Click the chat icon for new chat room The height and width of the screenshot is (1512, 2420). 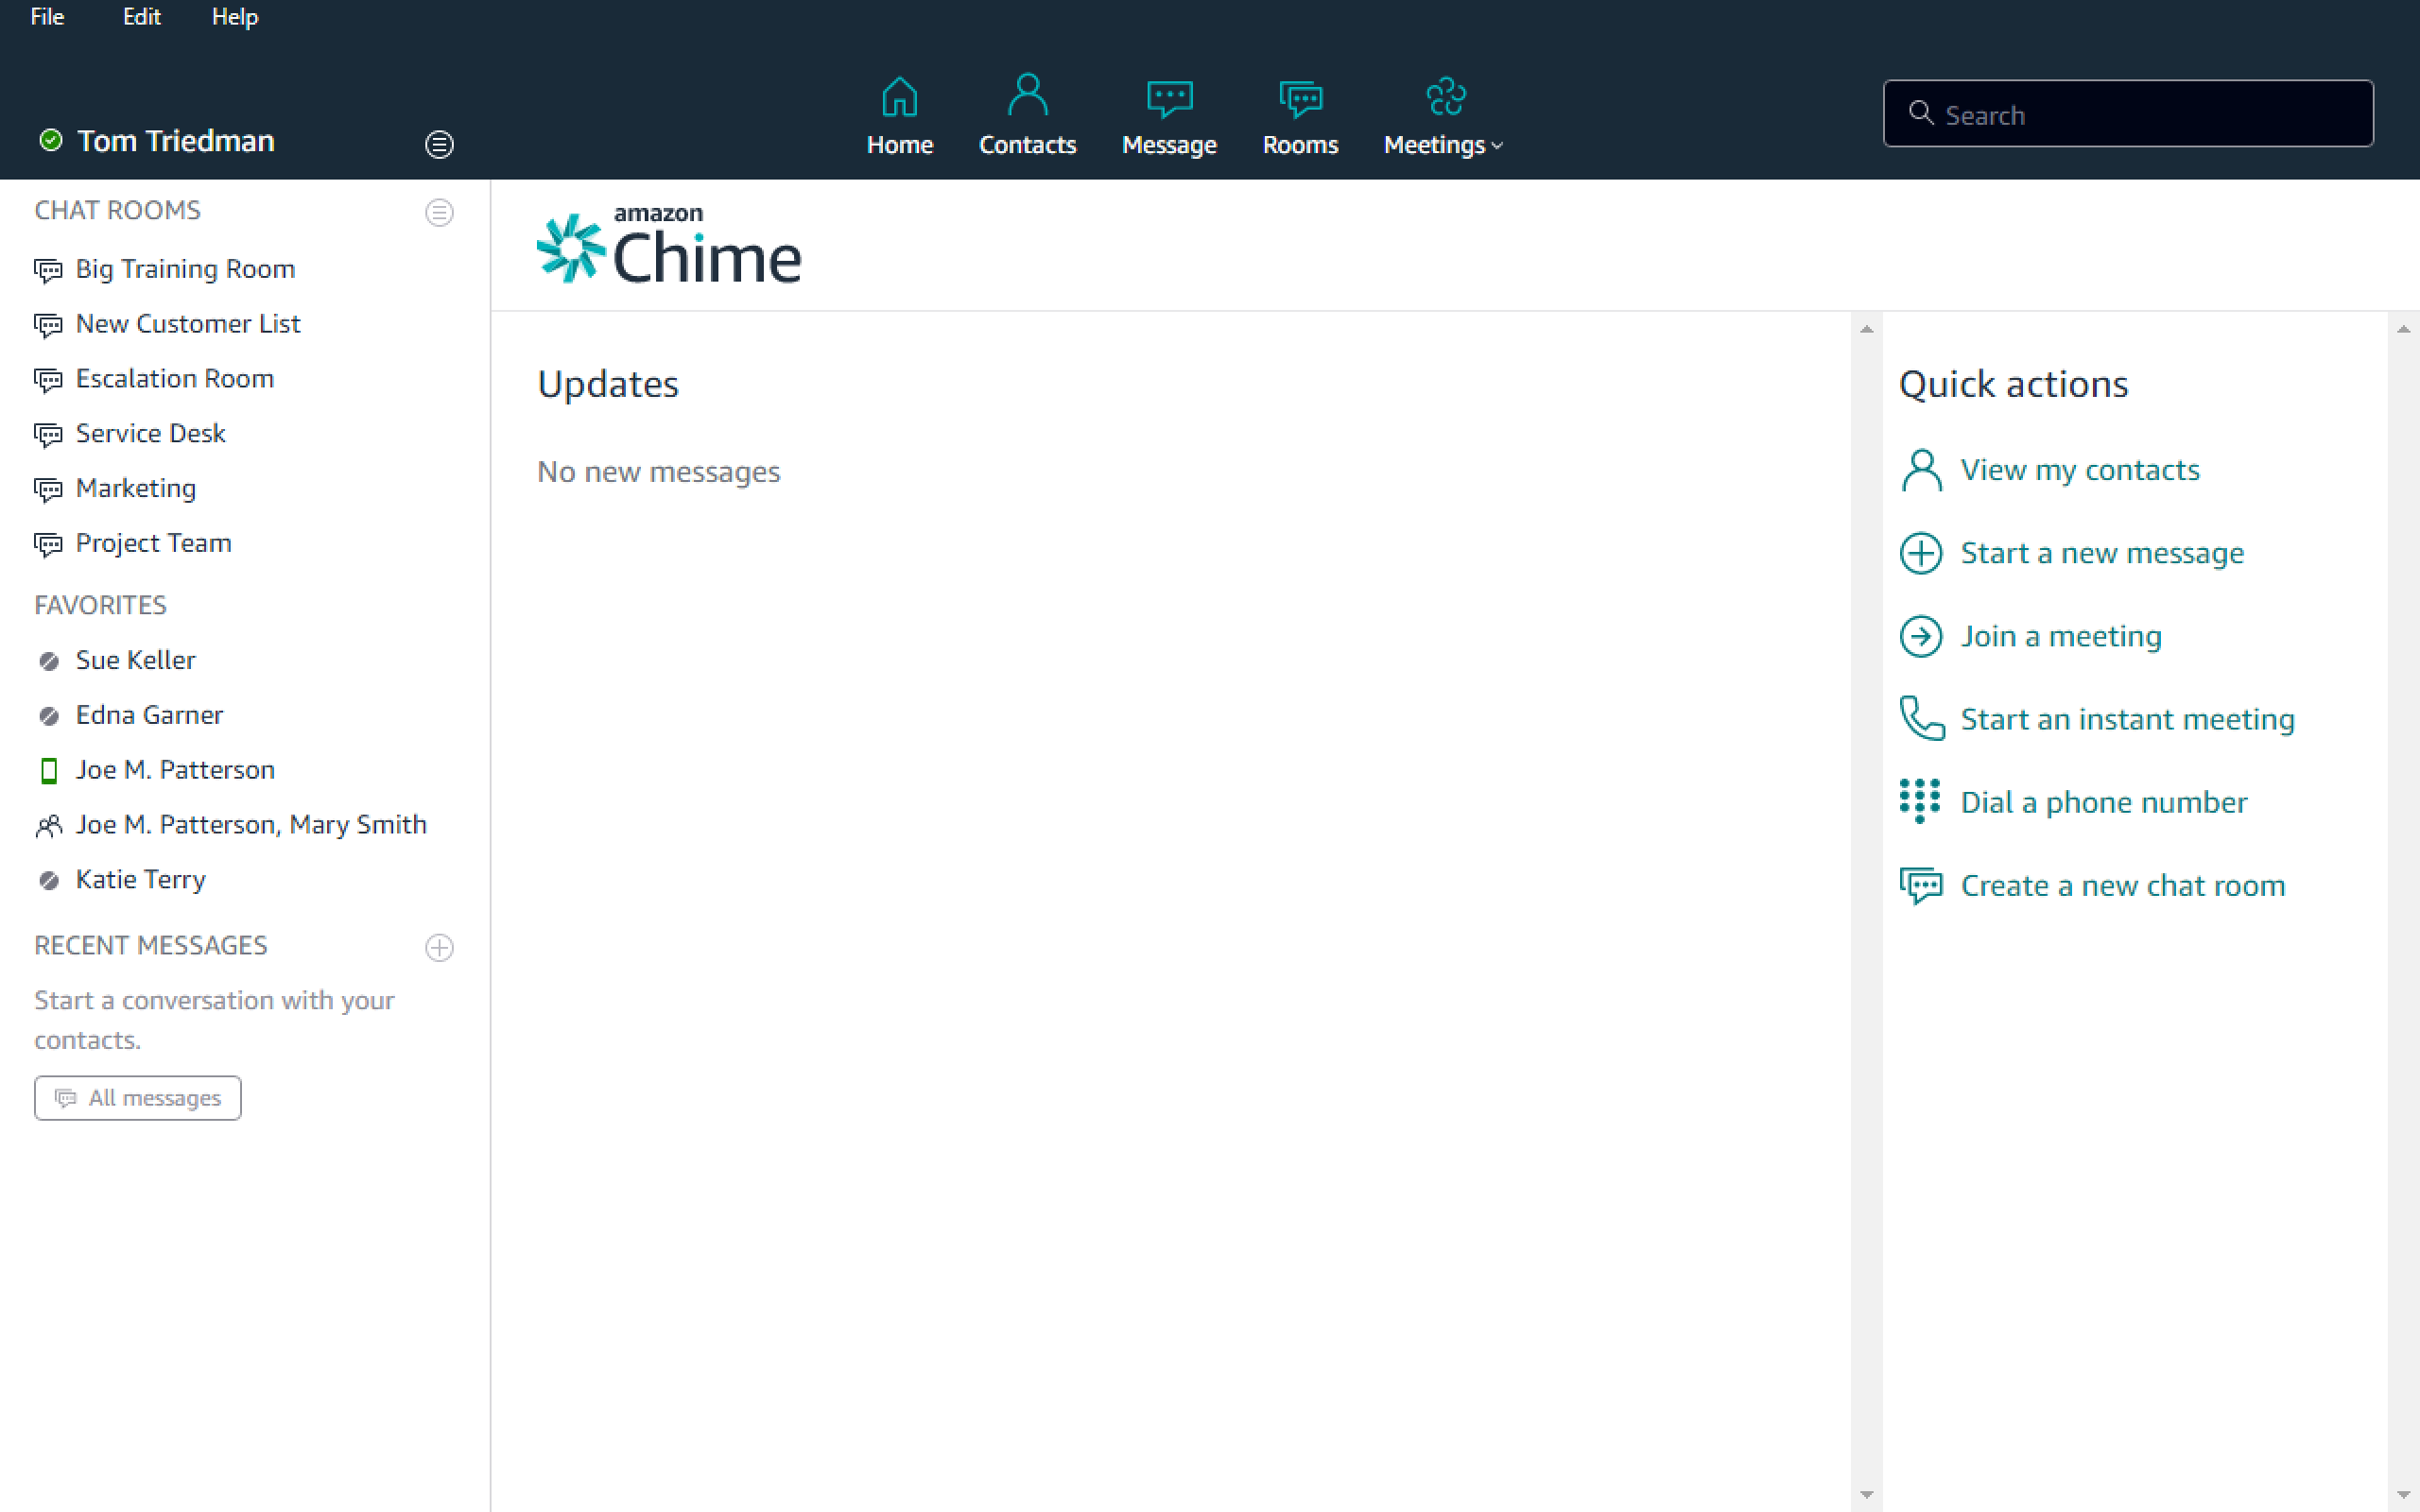pos(1921,886)
